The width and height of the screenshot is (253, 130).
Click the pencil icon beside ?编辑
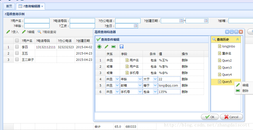click(x=24, y=32)
